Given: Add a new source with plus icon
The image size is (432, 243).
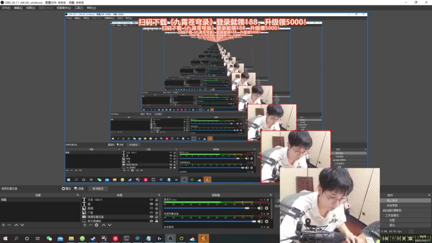Looking at the screenshot, I should click(85, 225).
